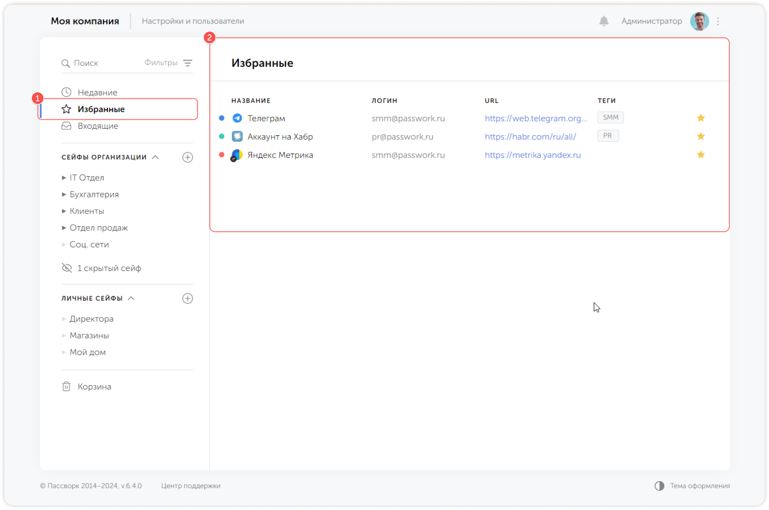769x510 pixels.
Task: Open the notifications bell
Action: coord(604,21)
